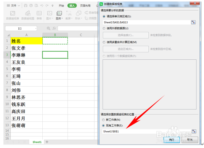This screenshot has height=148, width=204.
Task: Expand the 图库 dropdown arrow
Action: pos(62,18)
